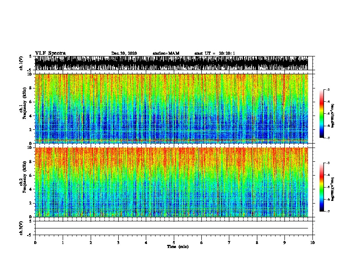352x272 pixels.
Task: Click the start UT time label
Action: click(x=214, y=53)
